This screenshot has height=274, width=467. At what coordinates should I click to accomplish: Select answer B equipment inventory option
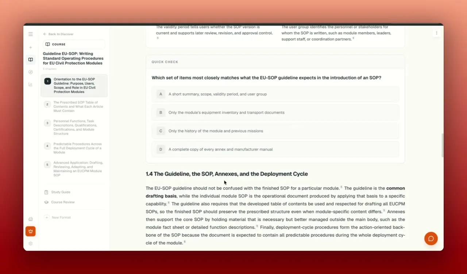(x=275, y=113)
